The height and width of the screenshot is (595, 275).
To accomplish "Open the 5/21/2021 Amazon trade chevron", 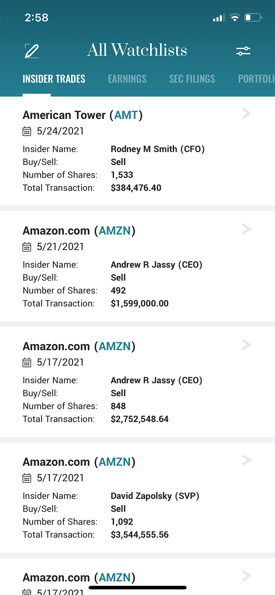I will tap(247, 229).
